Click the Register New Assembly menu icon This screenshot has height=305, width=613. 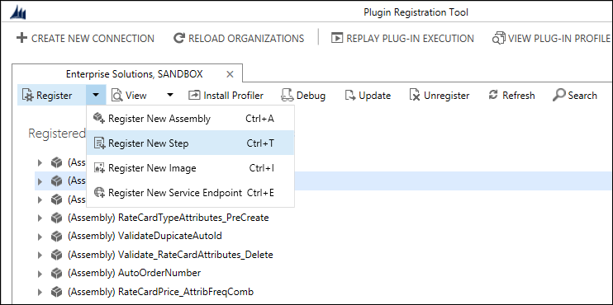point(99,118)
